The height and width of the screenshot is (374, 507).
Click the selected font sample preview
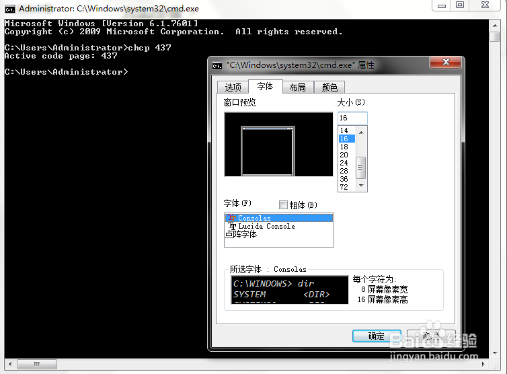(290, 290)
